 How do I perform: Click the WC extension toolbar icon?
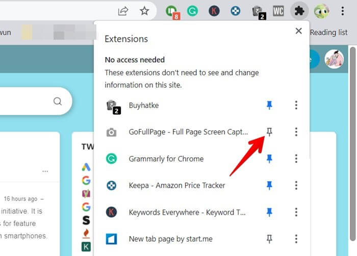coord(278,11)
